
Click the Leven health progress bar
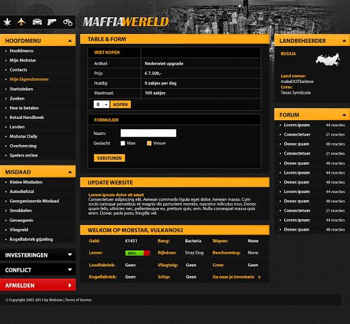[x=137, y=253]
